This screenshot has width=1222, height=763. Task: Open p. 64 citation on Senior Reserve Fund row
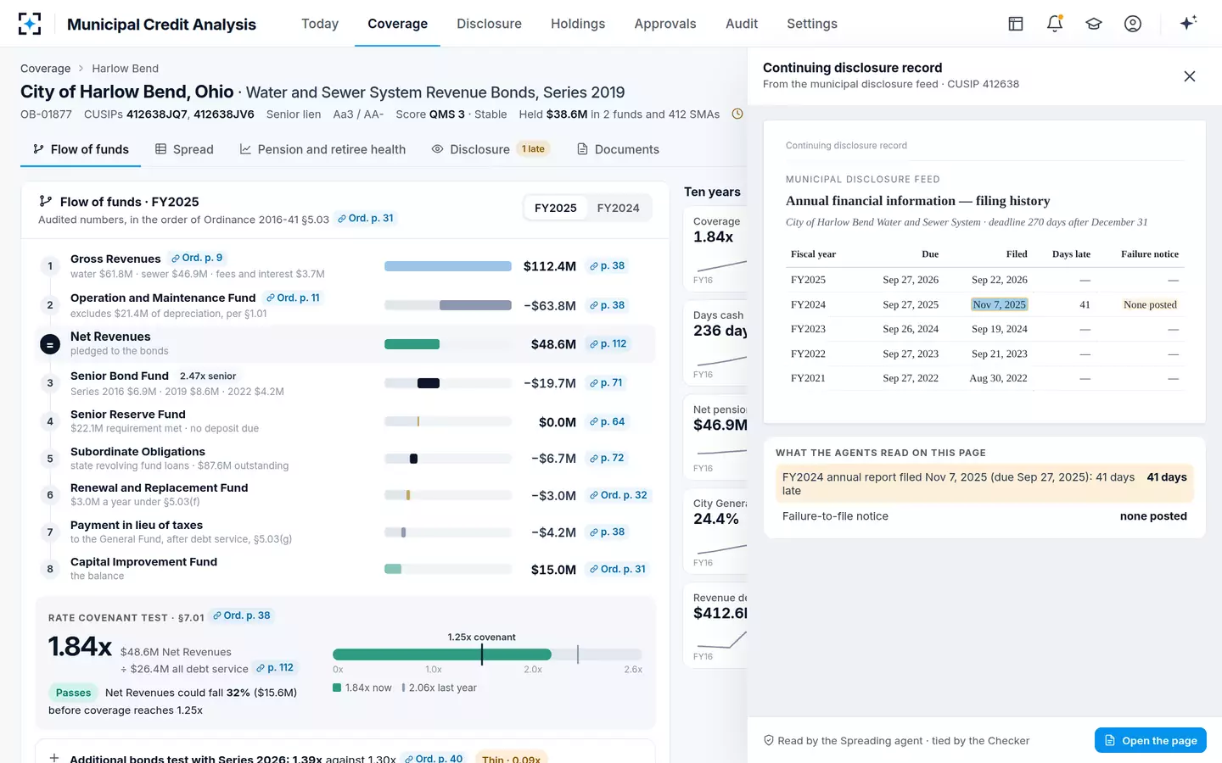(x=608, y=421)
